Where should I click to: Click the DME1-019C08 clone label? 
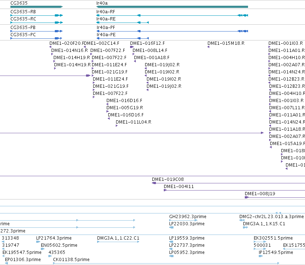tap(168, 179)
